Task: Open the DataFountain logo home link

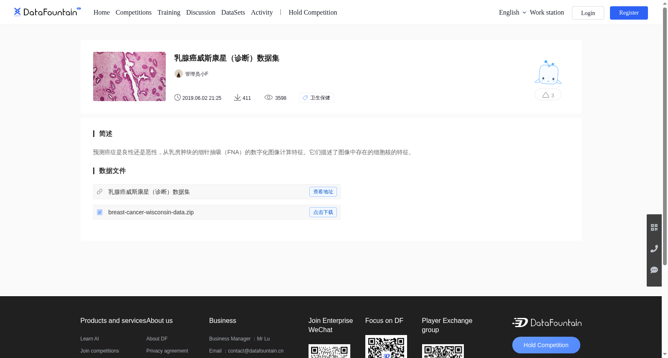Action: 47,12
